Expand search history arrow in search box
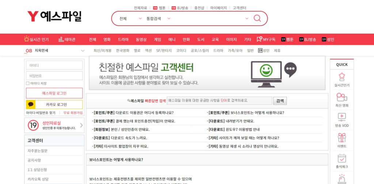This screenshot has width=374, height=184. 247,19
